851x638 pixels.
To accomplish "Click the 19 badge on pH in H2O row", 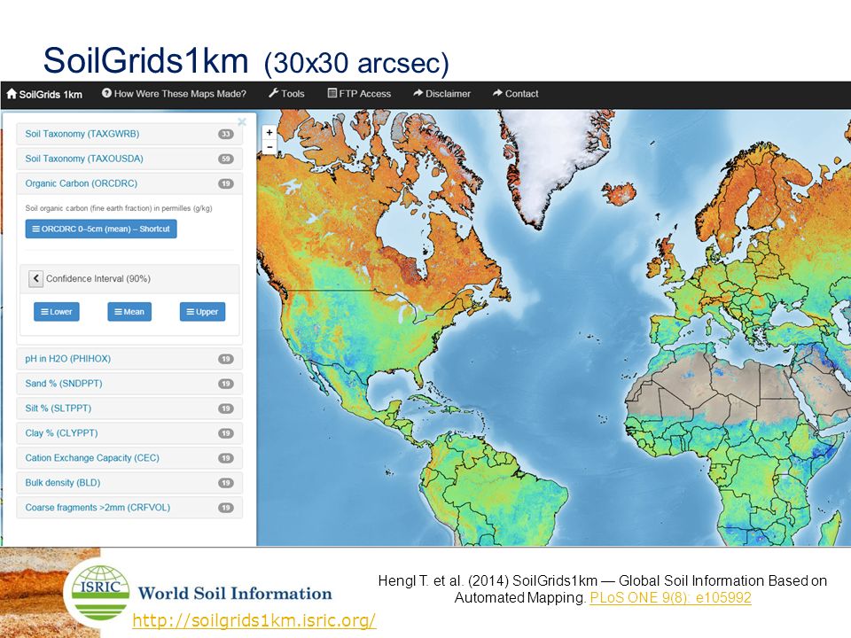I will coord(226,359).
